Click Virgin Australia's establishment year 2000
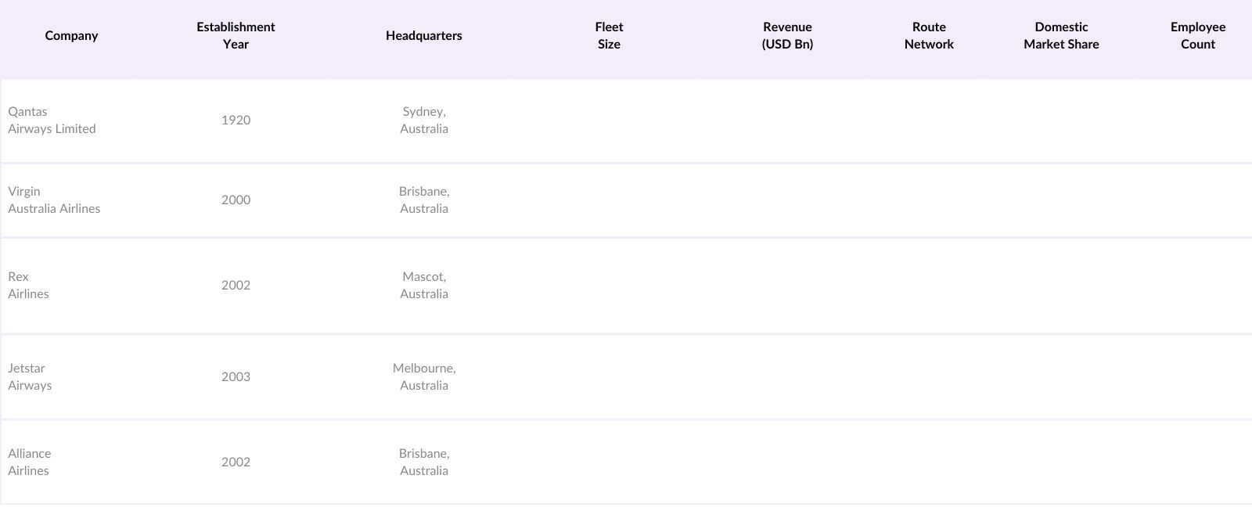 click(x=236, y=200)
